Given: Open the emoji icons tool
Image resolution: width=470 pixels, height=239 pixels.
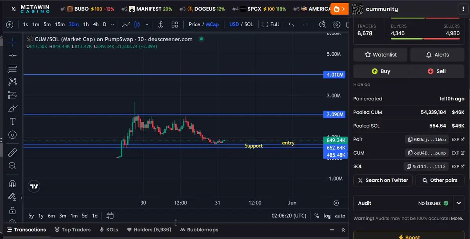Looking at the screenshot, I should point(13,135).
